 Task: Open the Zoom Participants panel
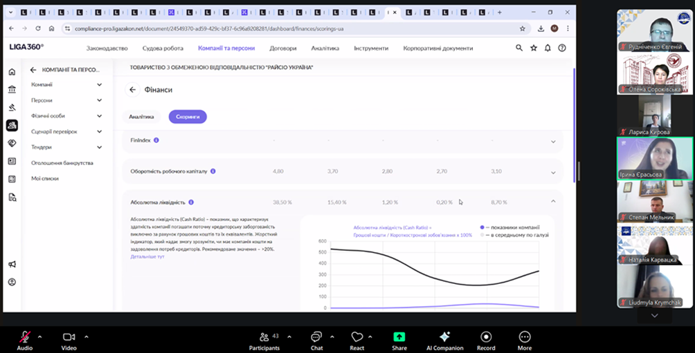point(264,339)
